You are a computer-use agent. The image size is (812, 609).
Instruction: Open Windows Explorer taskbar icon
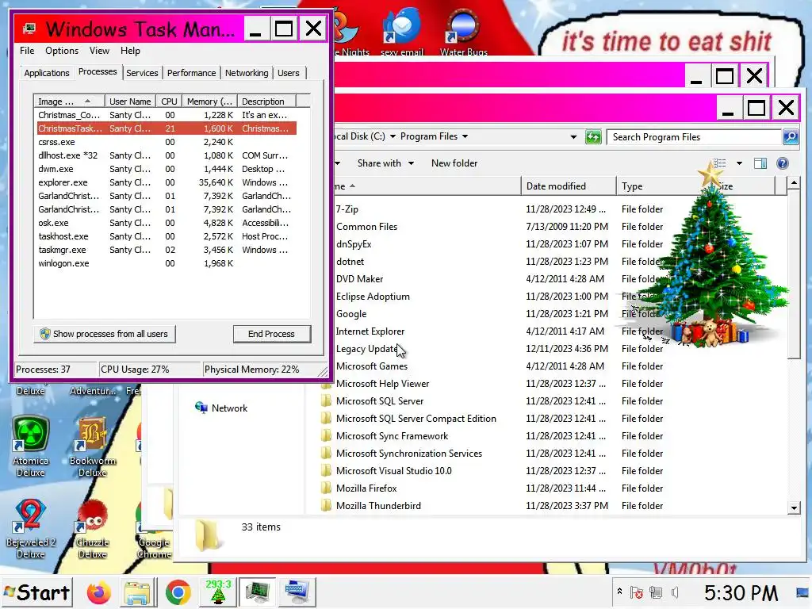point(137,592)
